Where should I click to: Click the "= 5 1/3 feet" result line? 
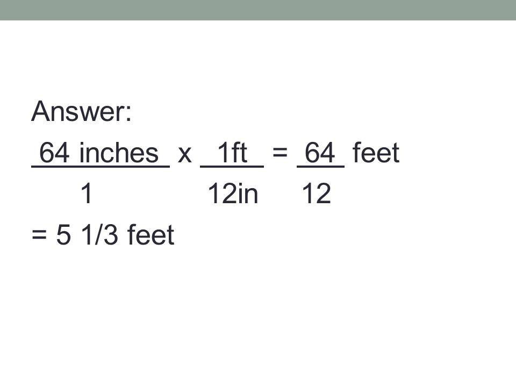(x=103, y=235)
